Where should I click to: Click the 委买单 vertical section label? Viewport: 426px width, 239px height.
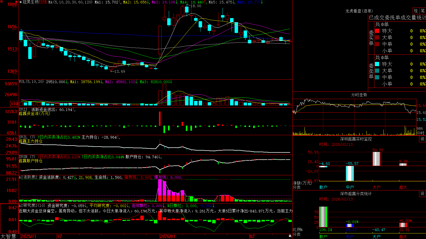[371, 37]
